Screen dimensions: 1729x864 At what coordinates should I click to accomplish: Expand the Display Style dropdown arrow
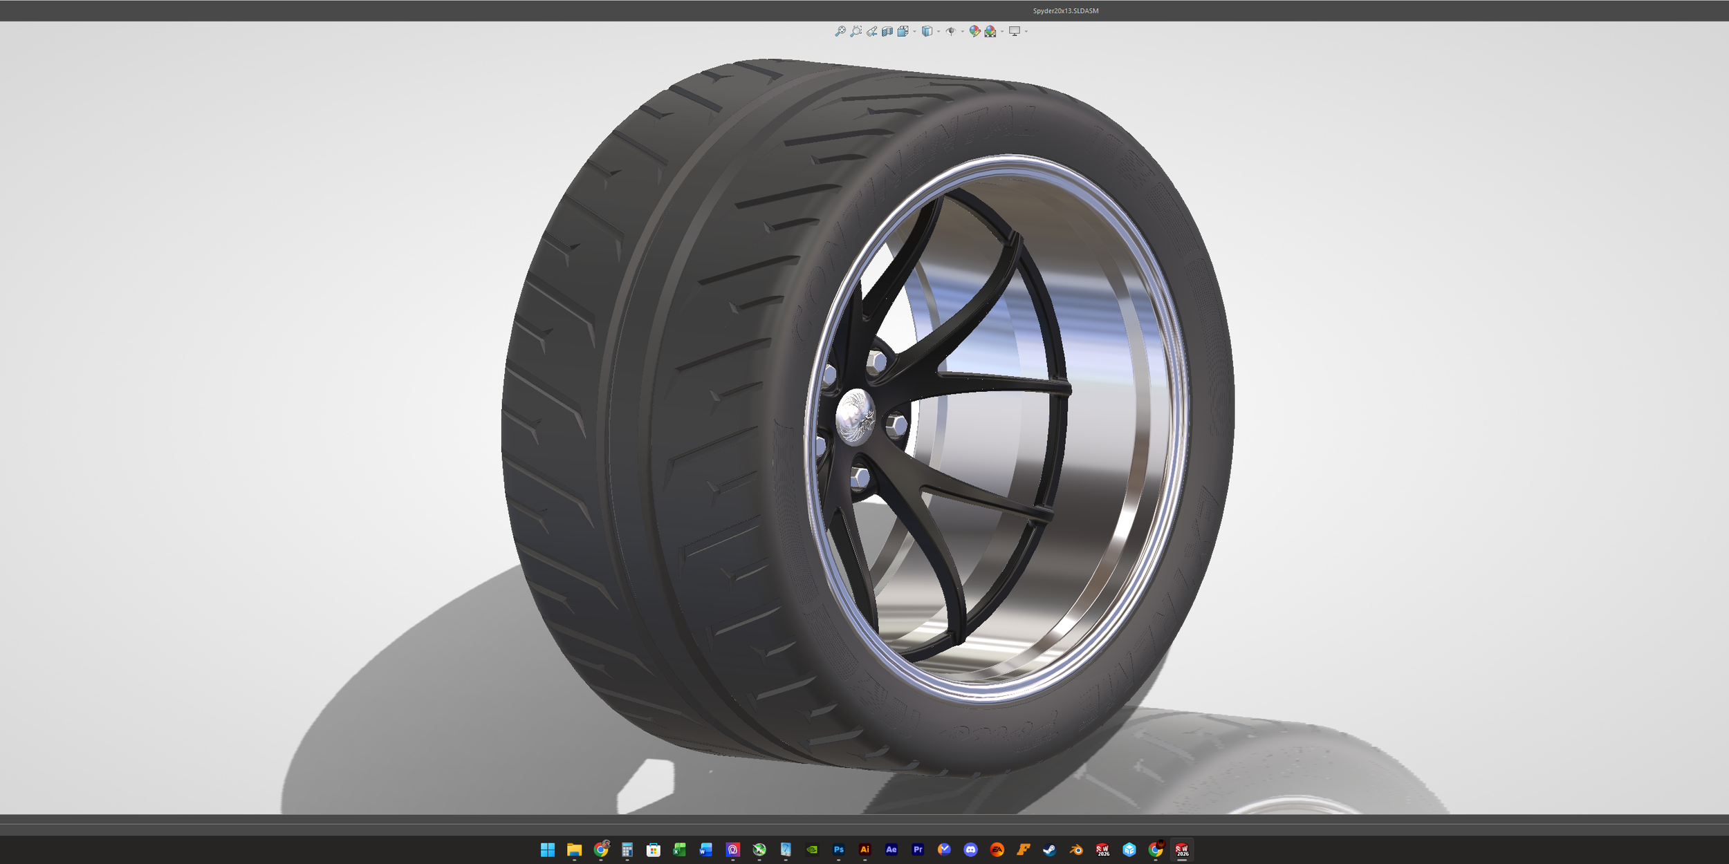(x=939, y=31)
